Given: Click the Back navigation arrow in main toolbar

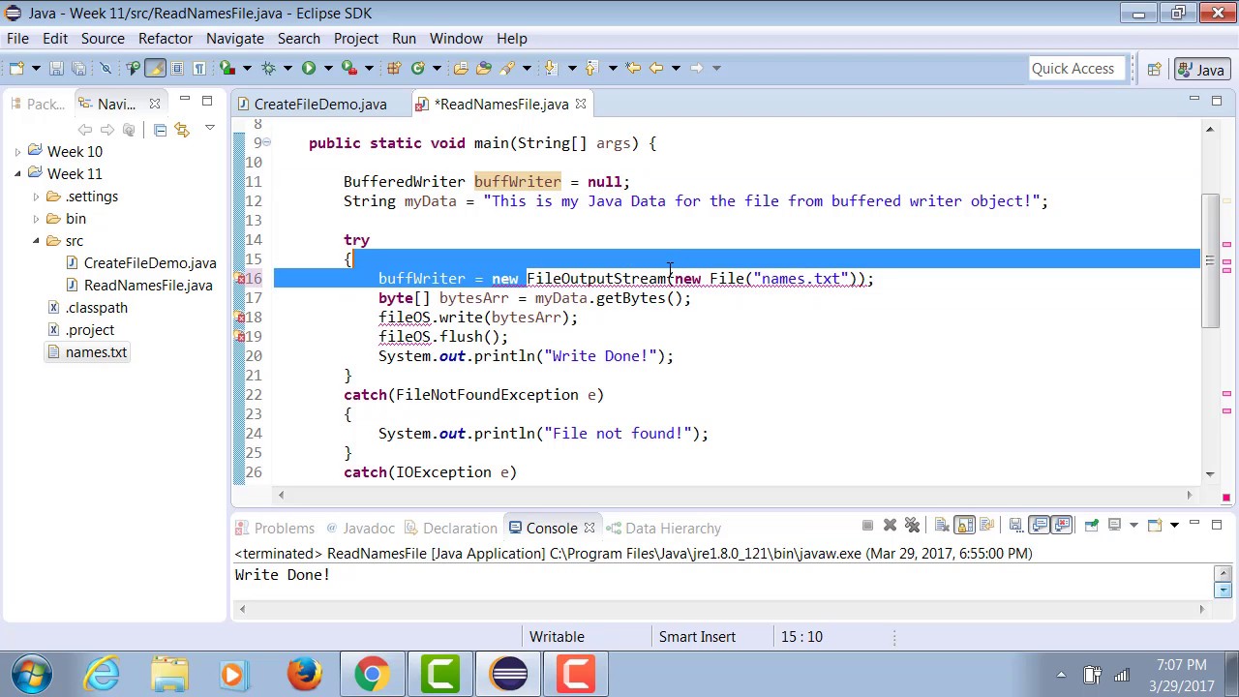Looking at the screenshot, I should 655,68.
